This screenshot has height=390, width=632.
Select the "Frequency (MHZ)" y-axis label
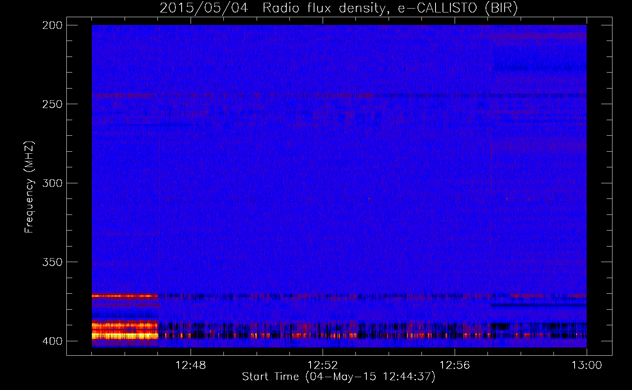(x=29, y=187)
